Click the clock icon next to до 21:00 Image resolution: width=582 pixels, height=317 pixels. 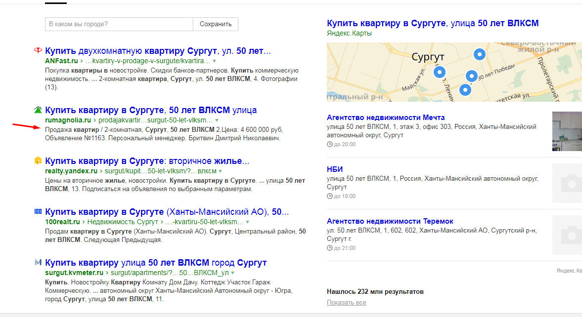tap(330, 248)
